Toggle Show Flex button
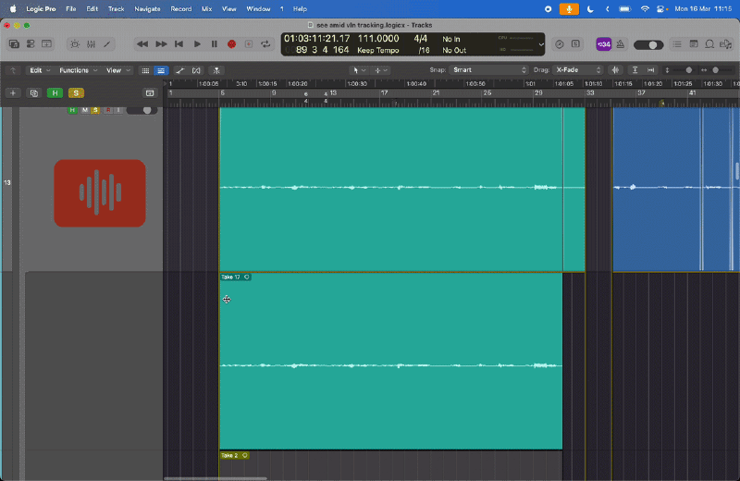Image resolution: width=740 pixels, height=481 pixels. [196, 70]
